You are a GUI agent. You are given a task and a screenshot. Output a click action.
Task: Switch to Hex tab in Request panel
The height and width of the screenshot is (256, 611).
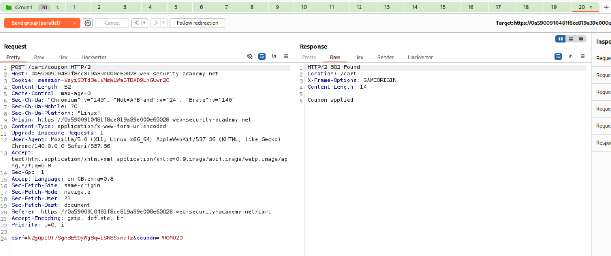coord(63,57)
